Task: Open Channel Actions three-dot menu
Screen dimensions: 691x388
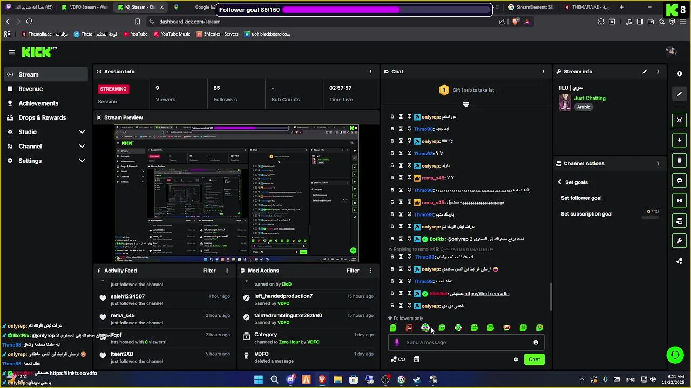Action: (658, 164)
